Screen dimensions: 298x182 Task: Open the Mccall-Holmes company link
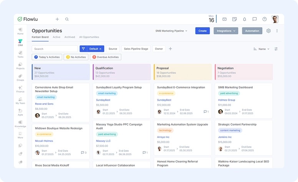coord(44,141)
